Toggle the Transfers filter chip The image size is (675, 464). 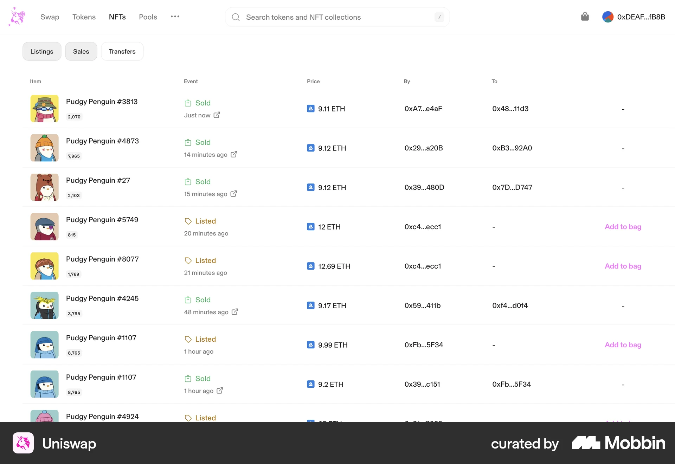pyautogui.click(x=122, y=51)
